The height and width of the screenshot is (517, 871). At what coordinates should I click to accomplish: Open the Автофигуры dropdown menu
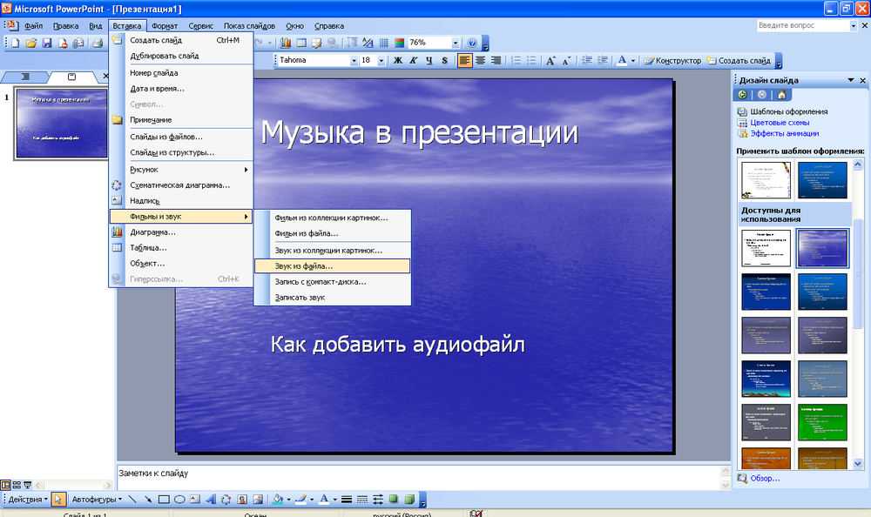point(97,500)
